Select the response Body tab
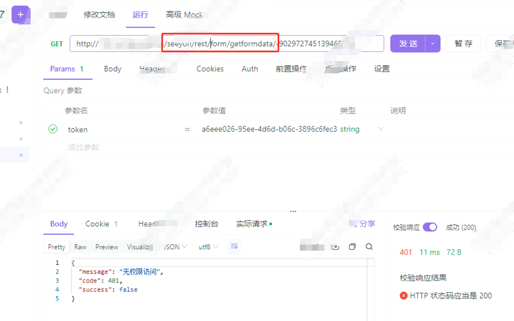514x321 pixels. point(59,224)
